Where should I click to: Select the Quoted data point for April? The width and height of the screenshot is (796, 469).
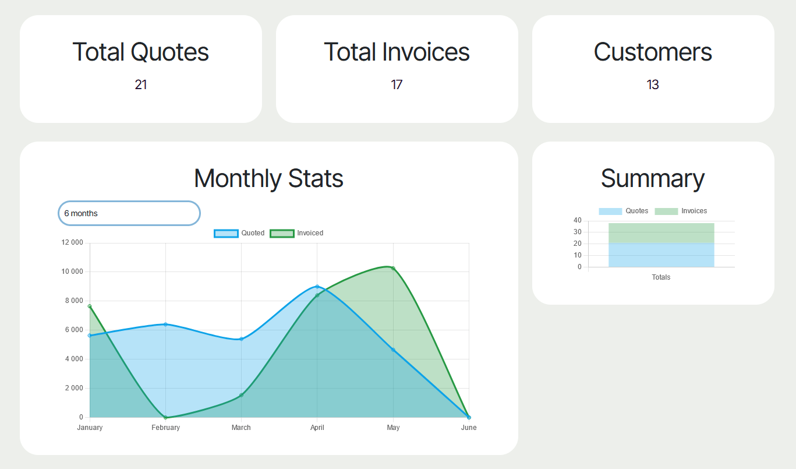317,287
